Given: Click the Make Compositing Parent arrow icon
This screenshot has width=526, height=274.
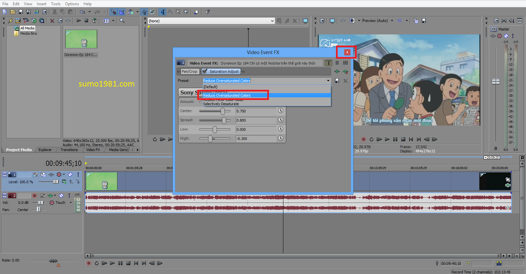Looking at the screenshot, I should tap(71, 182).
